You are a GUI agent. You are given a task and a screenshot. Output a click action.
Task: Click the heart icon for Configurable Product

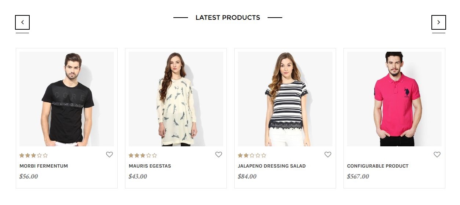(437, 155)
